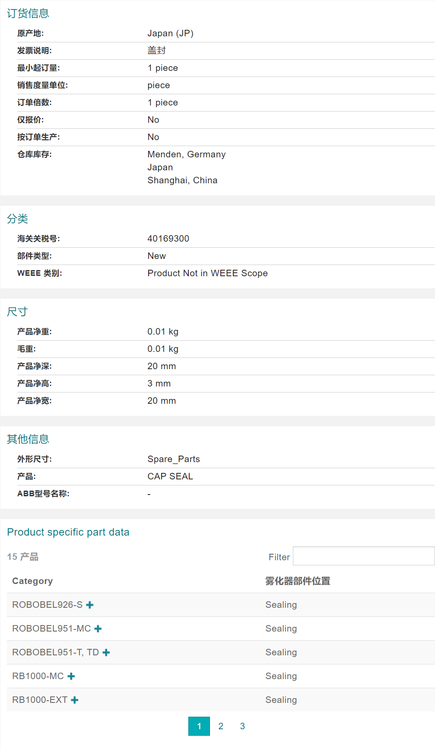
Task: Click the 分类 section heading
Action: coord(18,219)
